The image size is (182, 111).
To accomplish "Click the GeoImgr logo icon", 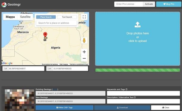I will [x=4, y=5].
